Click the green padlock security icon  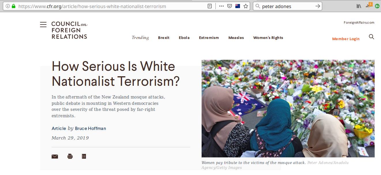click(14, 6)
